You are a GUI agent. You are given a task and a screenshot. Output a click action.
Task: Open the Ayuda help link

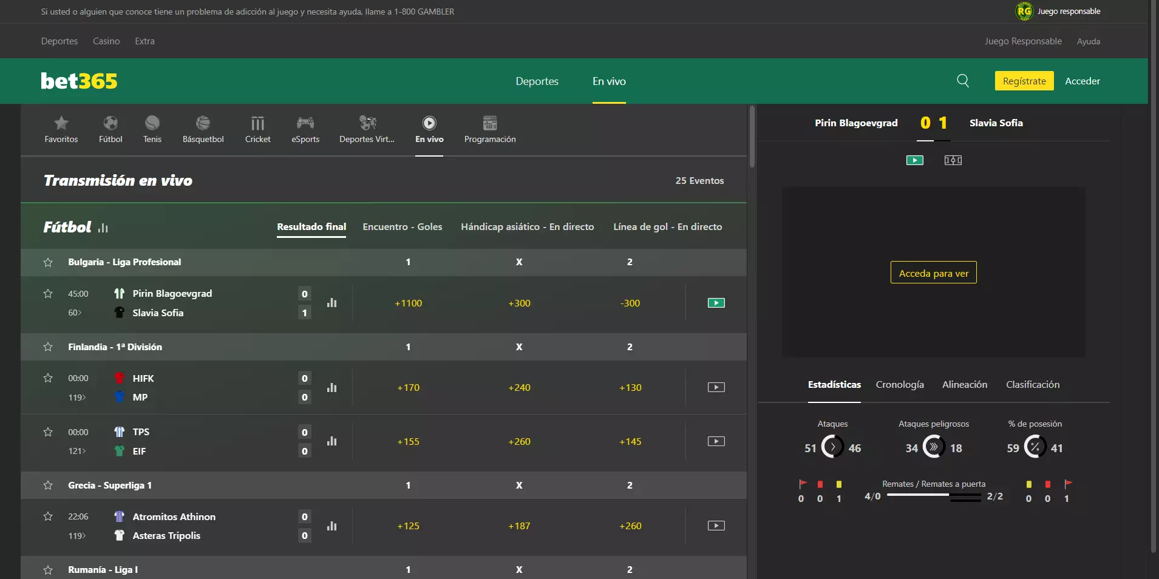tap(1089, 41)
